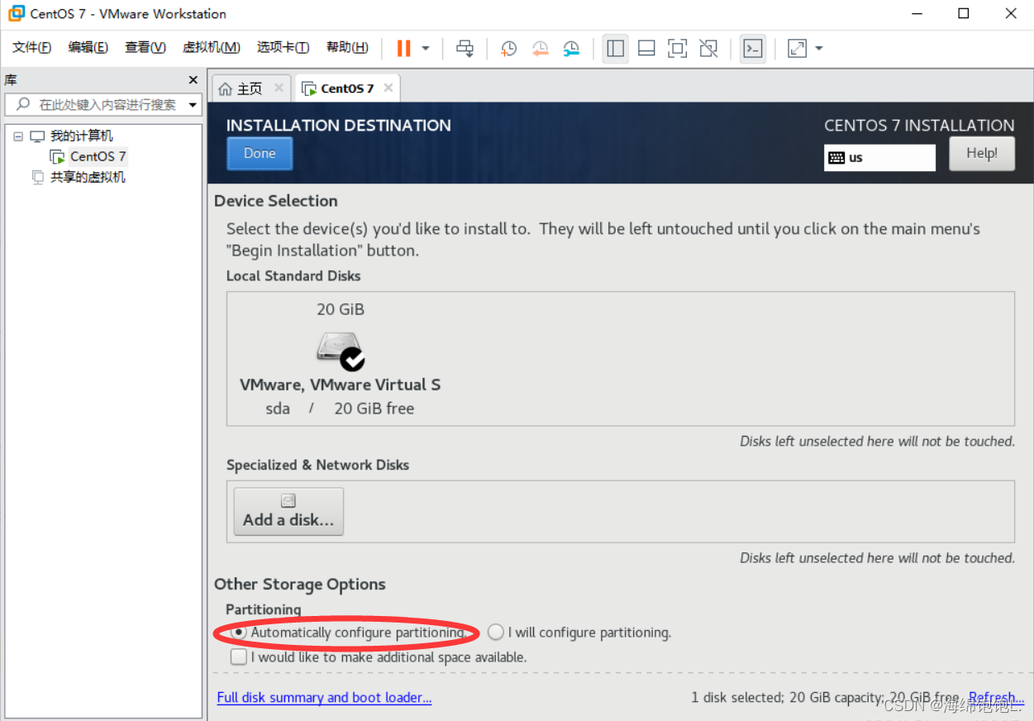Viewport: 1034px width, 721px height.
Task: Enter full screen mode
Action: pyautogui.click(x=677, y=48)
